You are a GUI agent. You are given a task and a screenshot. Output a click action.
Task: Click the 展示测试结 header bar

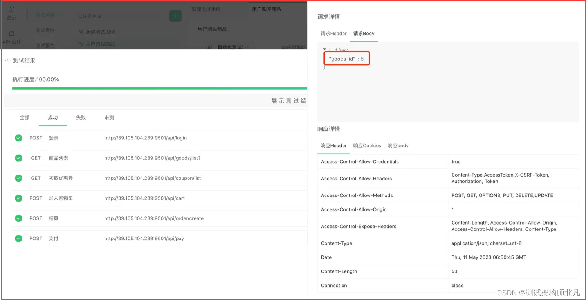pyautogui.click(x=156, y=101)
